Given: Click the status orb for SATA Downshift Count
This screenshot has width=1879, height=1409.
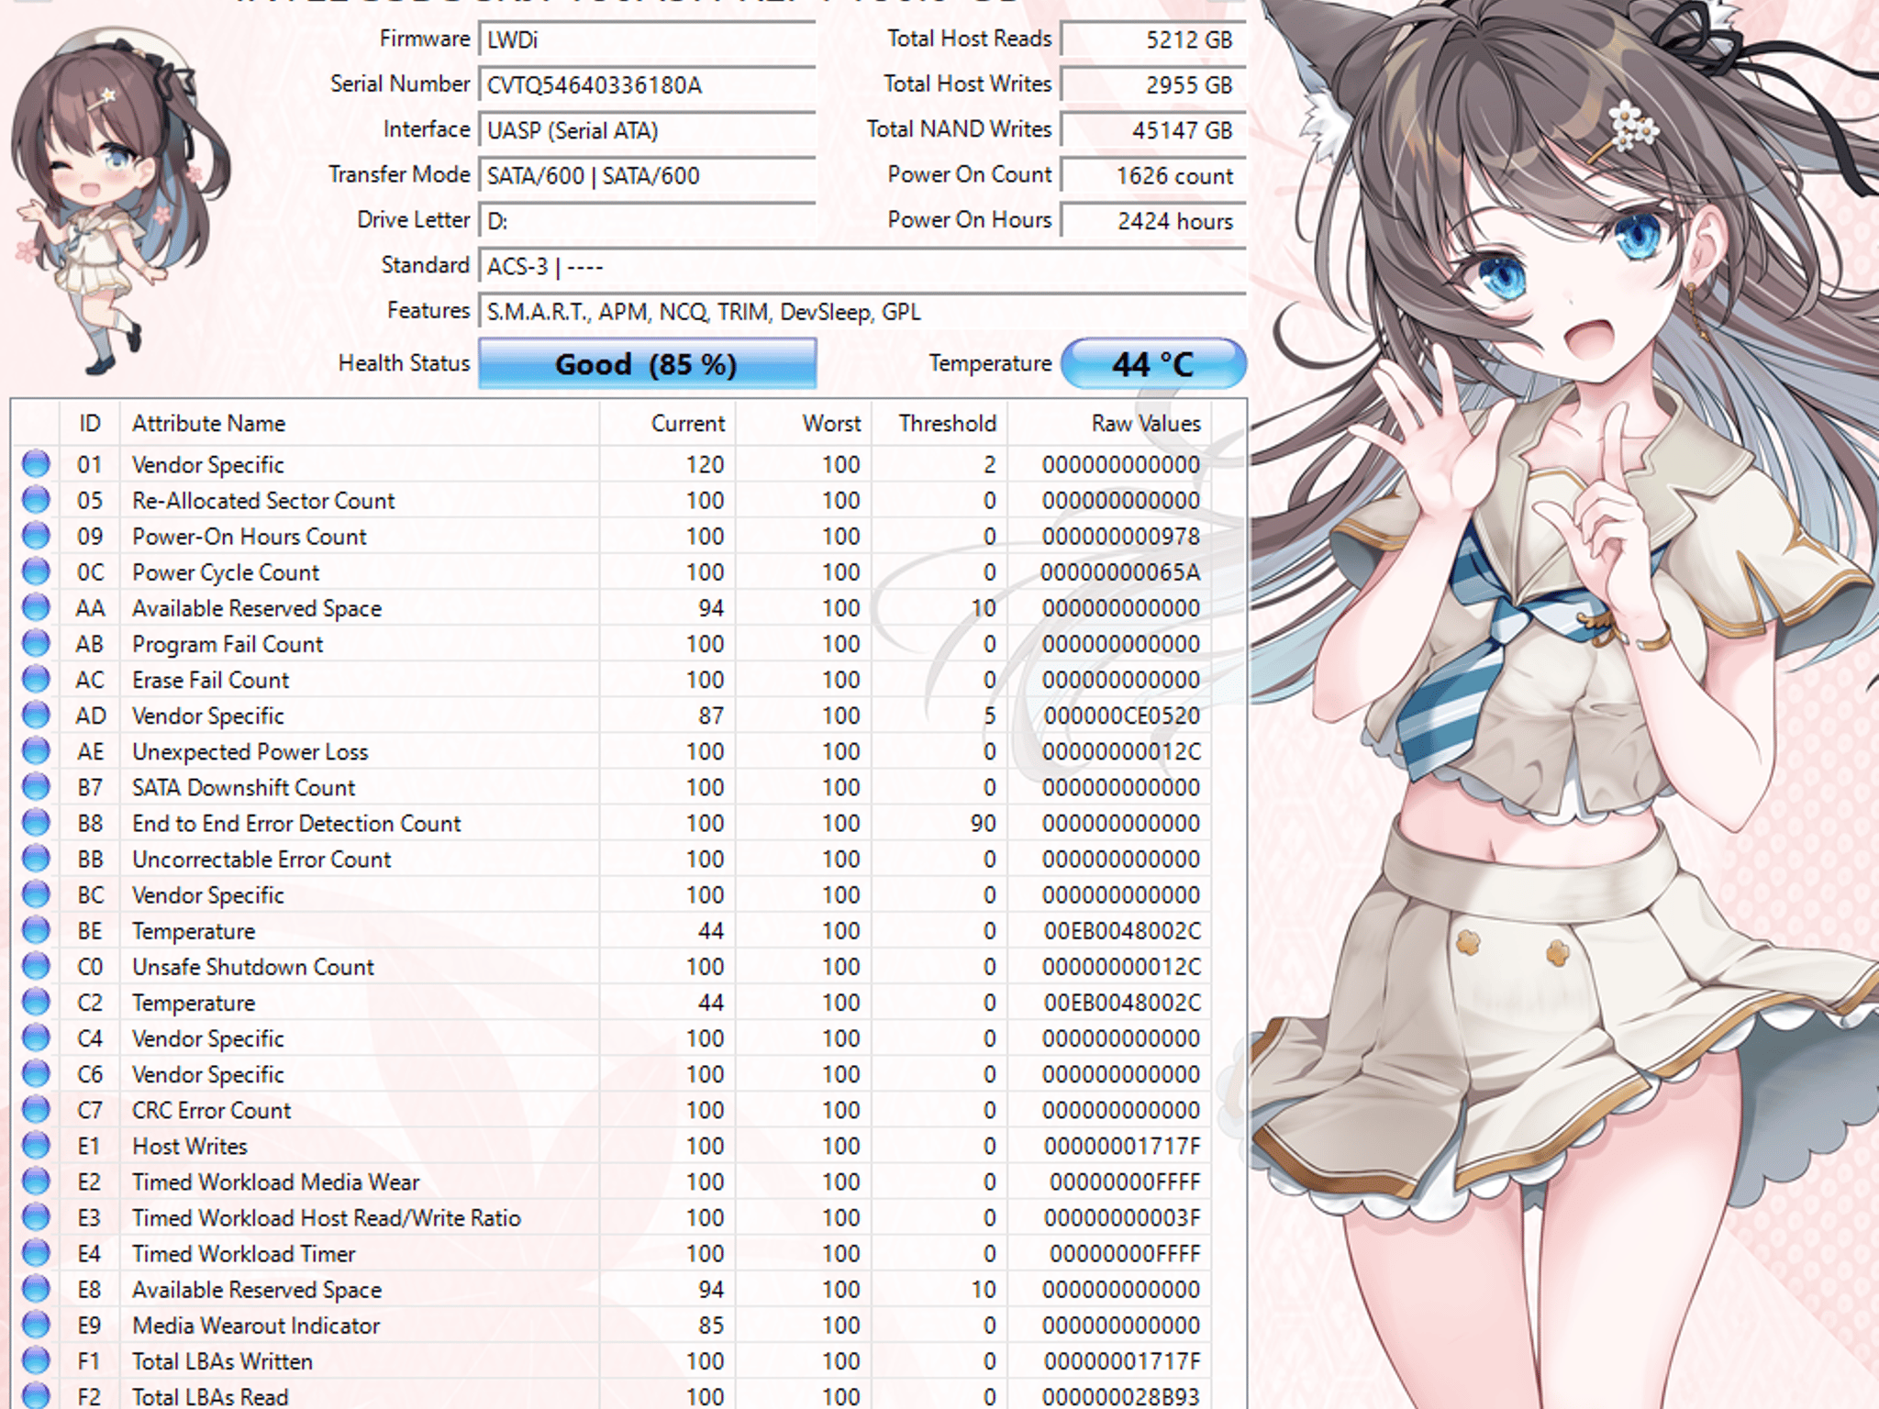Looking at the screenshot, I should [x=36, y=787].
